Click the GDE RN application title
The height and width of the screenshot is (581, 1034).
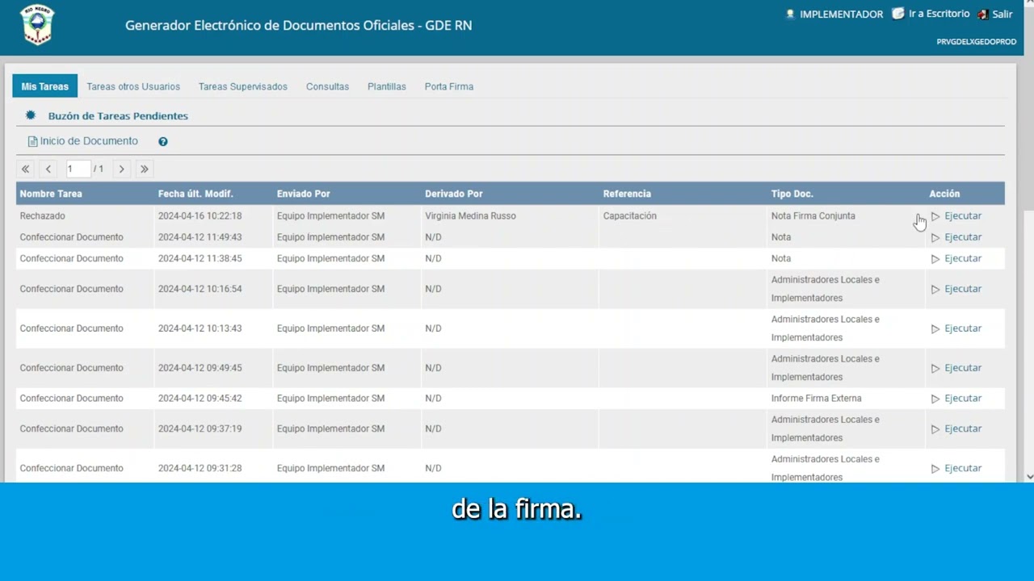pos(299,25)
